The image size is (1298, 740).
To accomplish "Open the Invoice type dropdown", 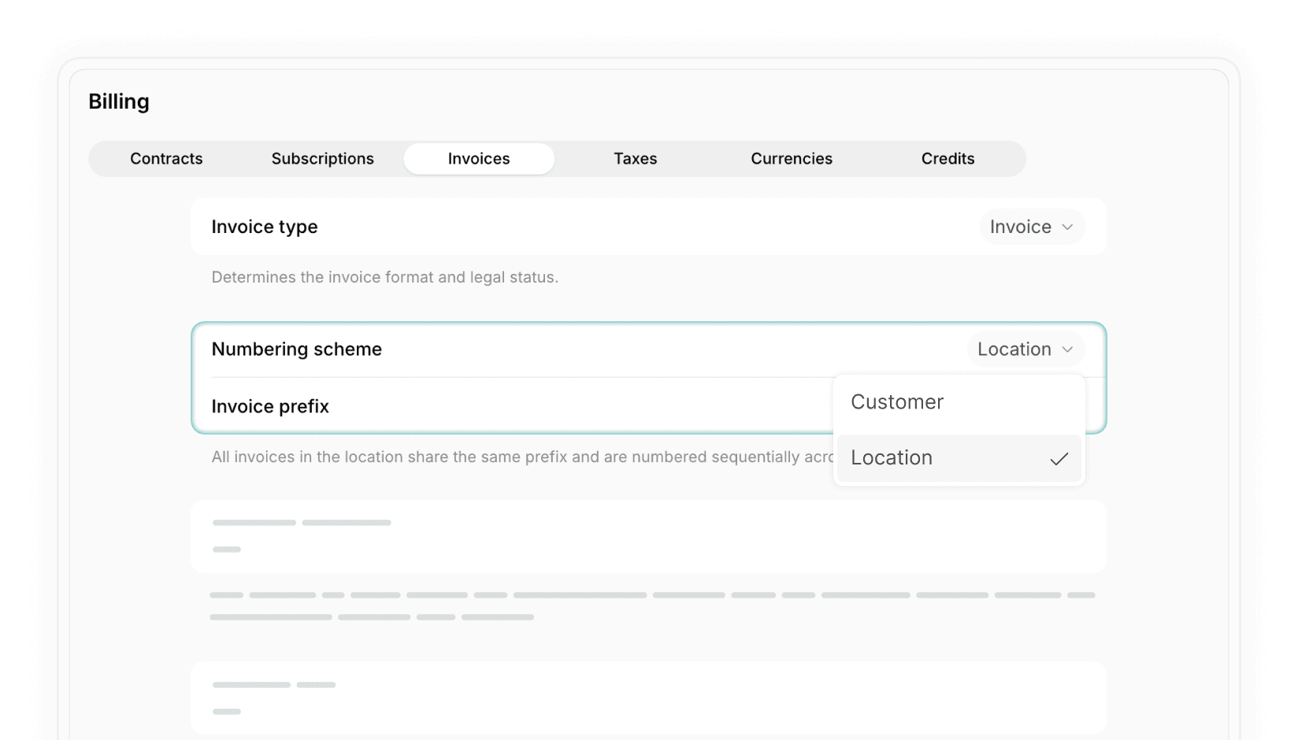I will (1030, 227).
